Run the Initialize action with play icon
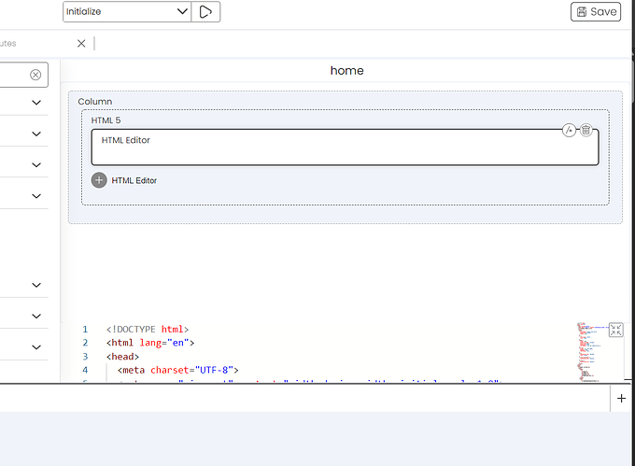Screen dimensions: 635x466 205,12
